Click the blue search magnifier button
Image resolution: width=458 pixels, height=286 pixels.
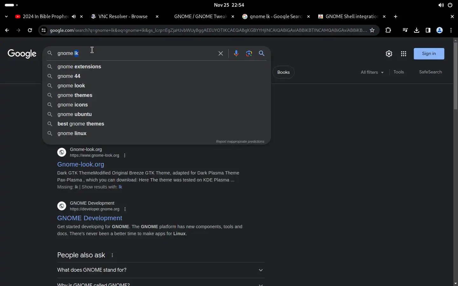pyautogui.click(x=262, y=53)
